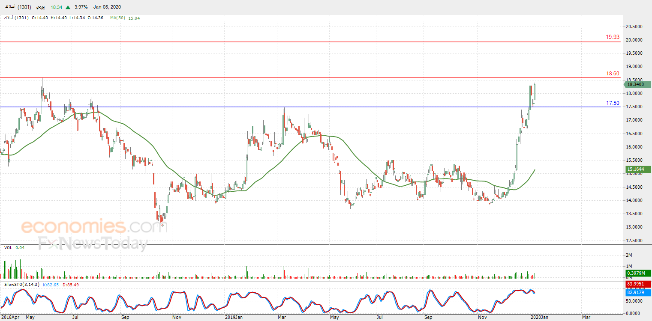Click the 50.0000 stochastic axis label

[x=634, y=301]
